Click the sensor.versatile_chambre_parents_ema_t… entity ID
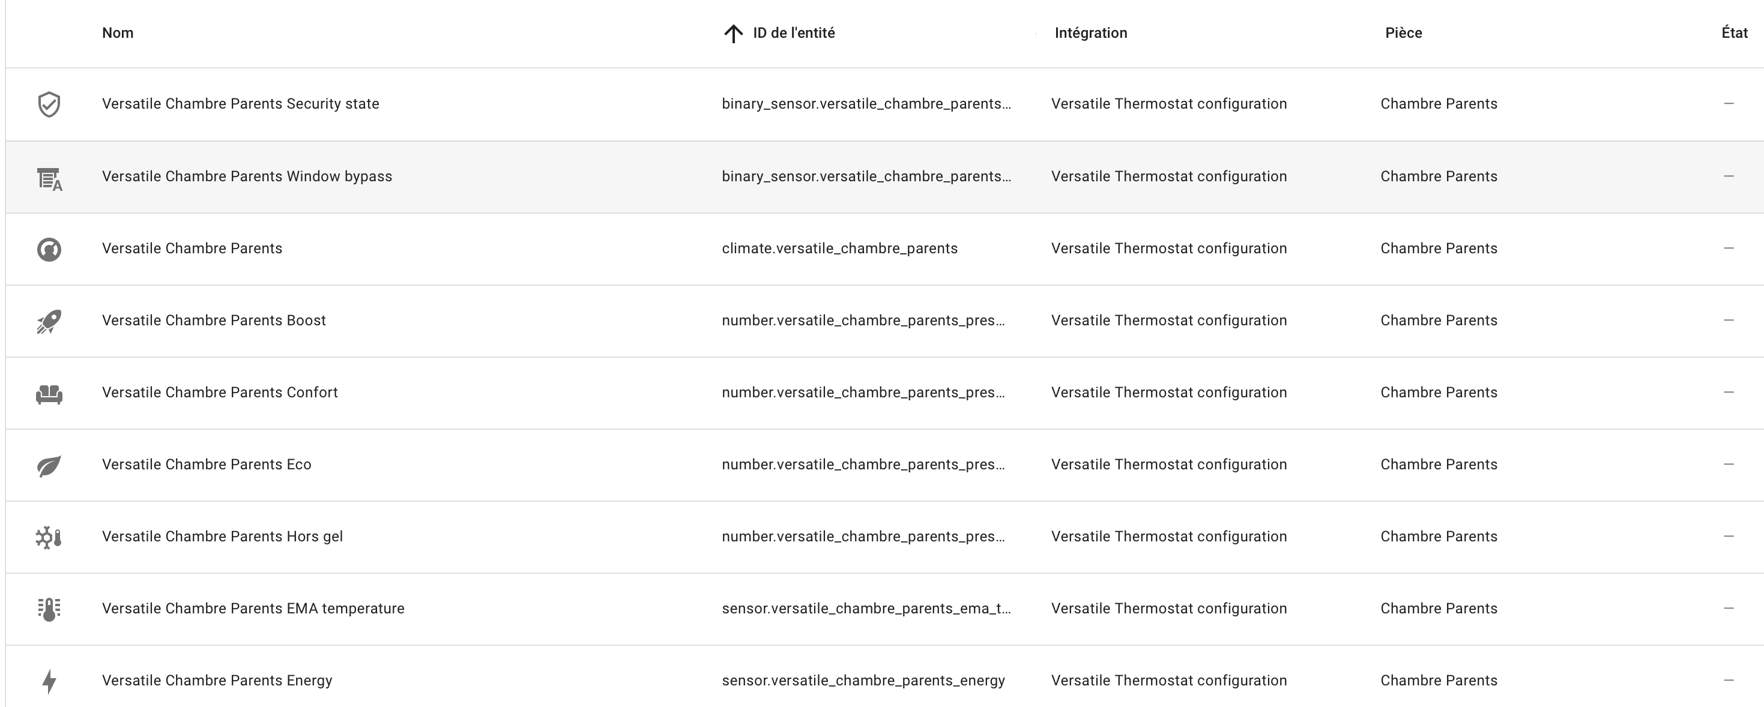This screenshot has height=707, width=1764. click(x=866, y=609)
